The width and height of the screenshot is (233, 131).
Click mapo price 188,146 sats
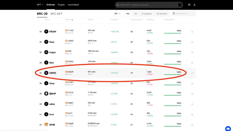click(x=93, y=51)
